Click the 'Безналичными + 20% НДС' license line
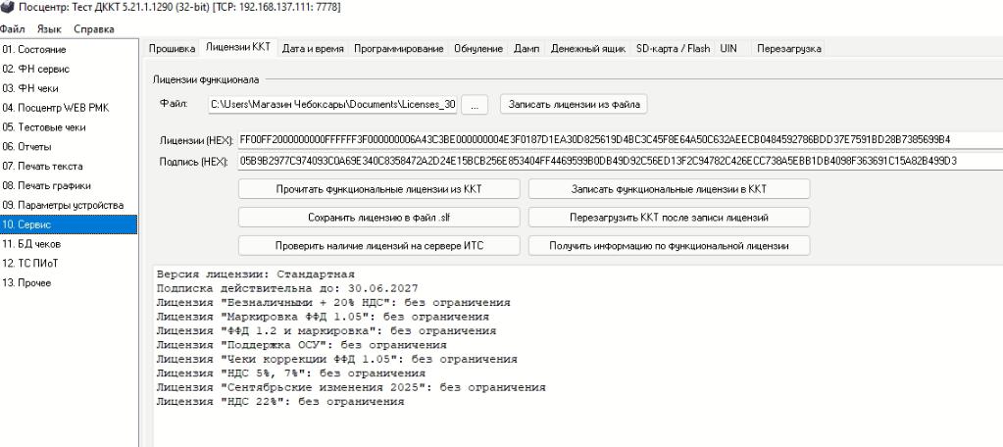The height and width of the screenshot is (447, 1003). click(x=333, y=303)
